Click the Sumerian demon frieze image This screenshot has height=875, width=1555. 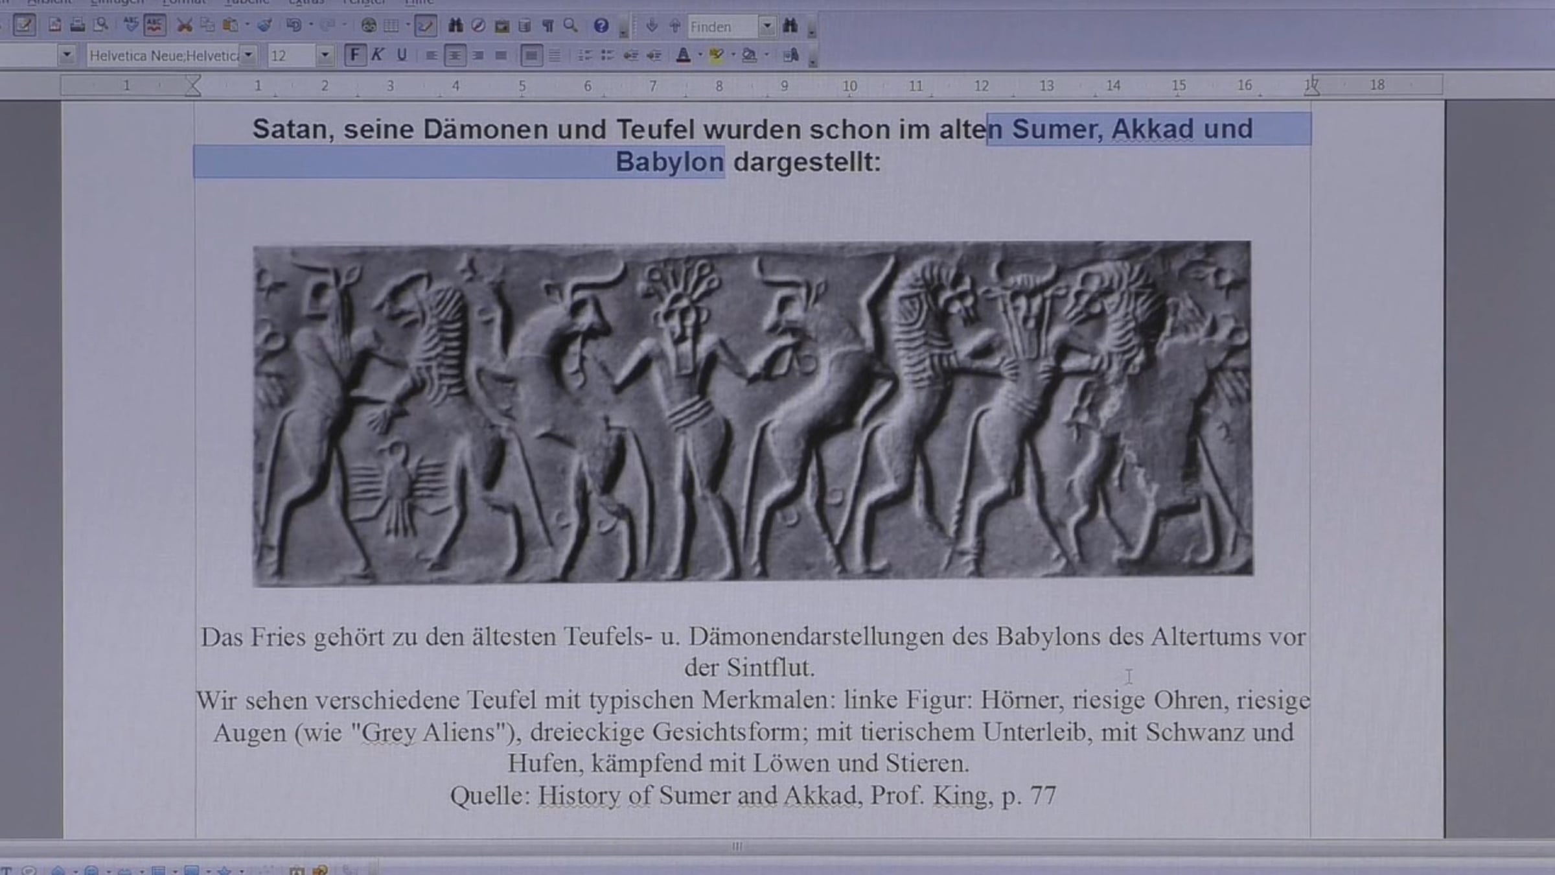(x=753, y=414)
